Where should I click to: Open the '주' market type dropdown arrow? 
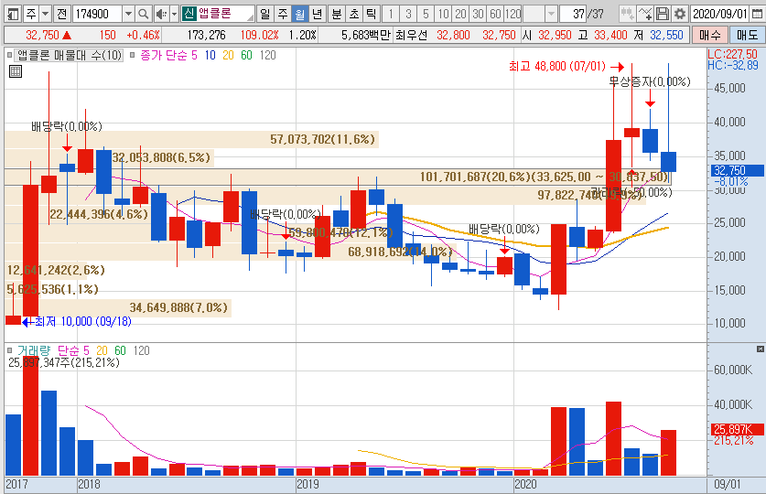click(x=45, y=14)
